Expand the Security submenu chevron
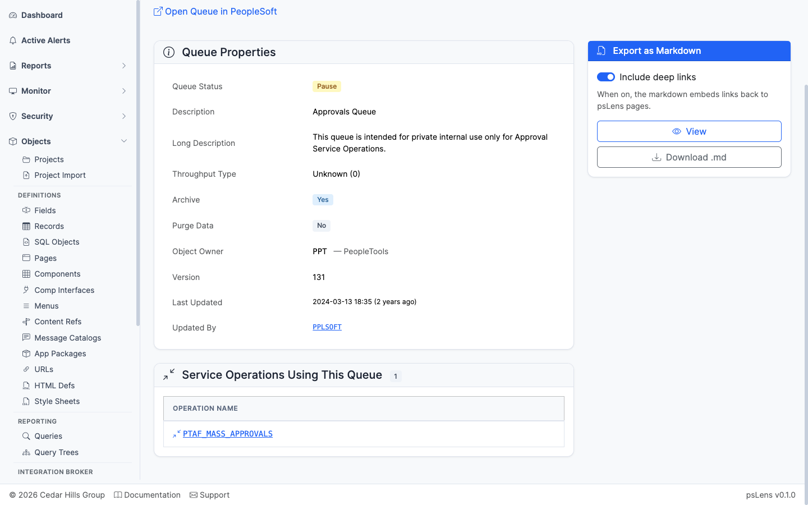The image size is (808, 505). [124, 116]
